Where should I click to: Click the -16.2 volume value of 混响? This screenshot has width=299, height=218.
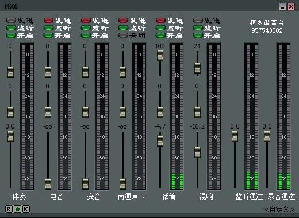197,126
